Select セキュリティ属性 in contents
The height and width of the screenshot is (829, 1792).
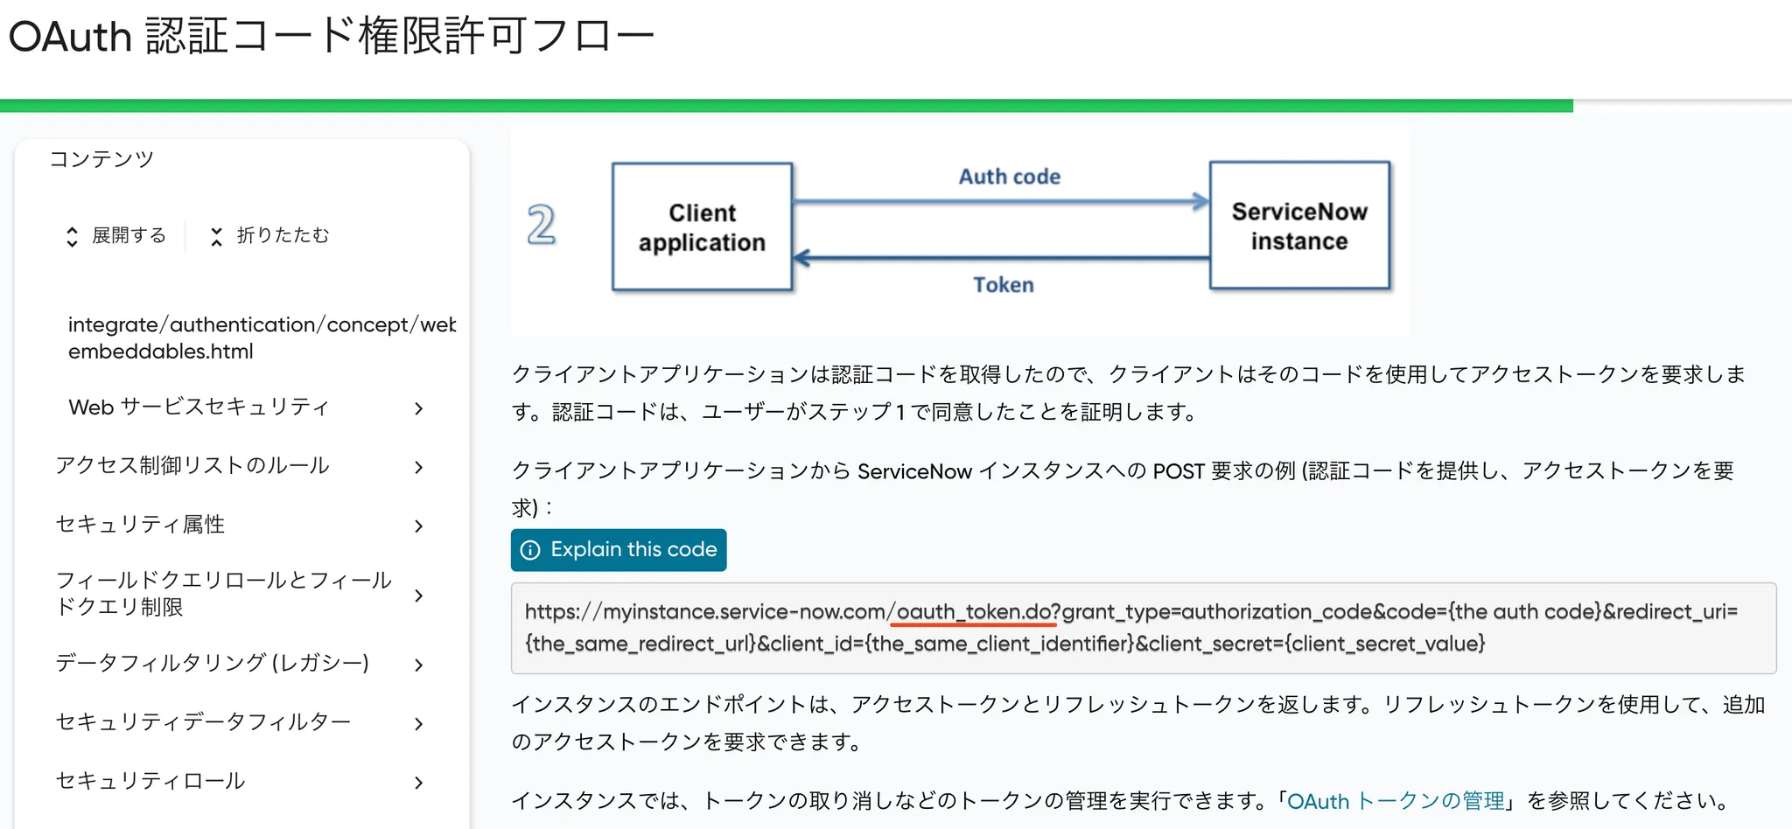140,525
